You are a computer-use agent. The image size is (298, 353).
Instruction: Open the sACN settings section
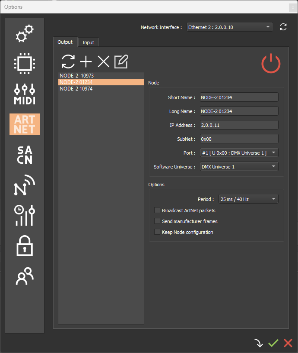(x=25, y=155)
